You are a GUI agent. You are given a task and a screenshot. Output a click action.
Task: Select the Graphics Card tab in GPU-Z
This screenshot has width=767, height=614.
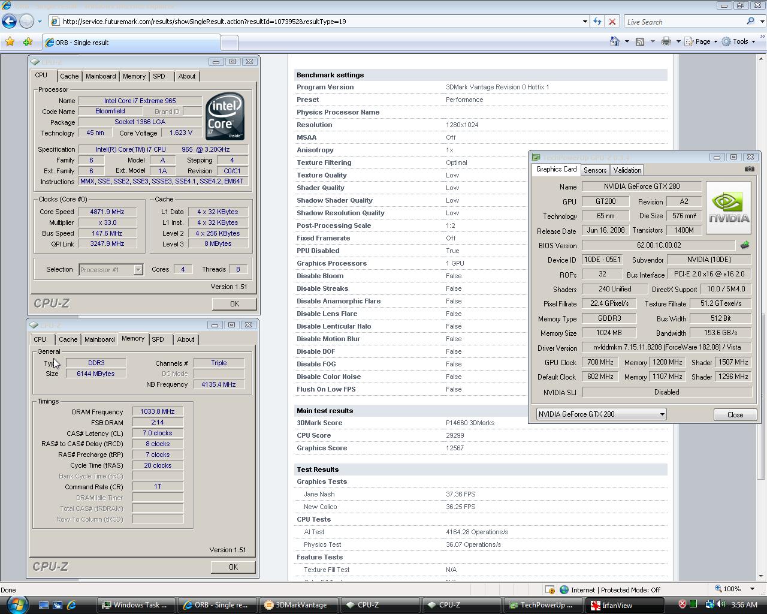556,170
